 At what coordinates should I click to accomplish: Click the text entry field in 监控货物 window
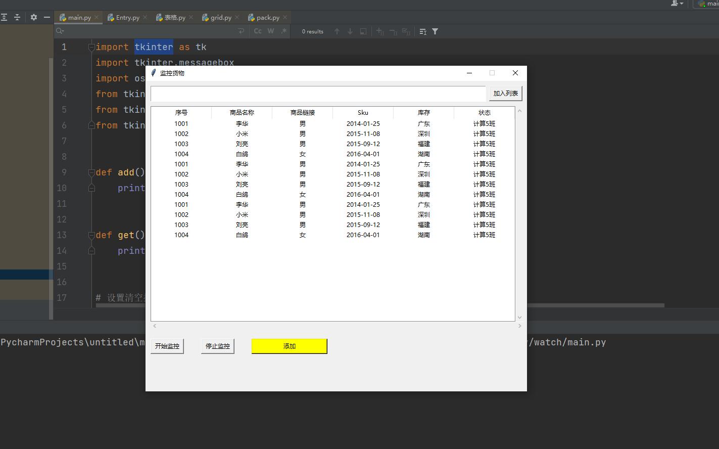(x=318, y=94)
